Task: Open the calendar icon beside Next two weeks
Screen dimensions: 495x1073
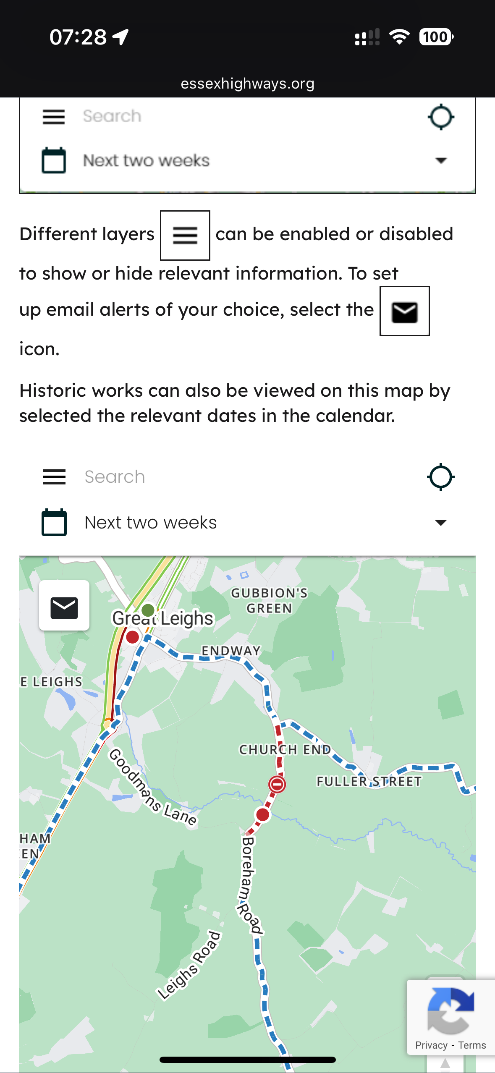Action: 54,522
